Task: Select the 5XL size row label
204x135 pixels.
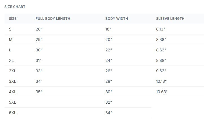Action: click(12, 102)
